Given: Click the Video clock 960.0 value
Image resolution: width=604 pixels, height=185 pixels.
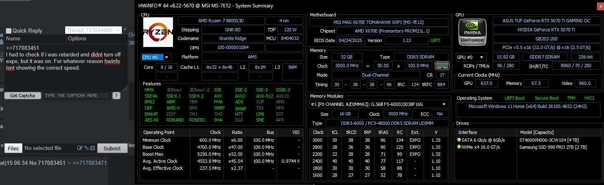Looking at the screenshot, I should [x=584, y=83].
